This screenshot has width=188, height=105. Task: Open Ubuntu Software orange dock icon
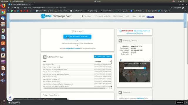pos(3,43)
